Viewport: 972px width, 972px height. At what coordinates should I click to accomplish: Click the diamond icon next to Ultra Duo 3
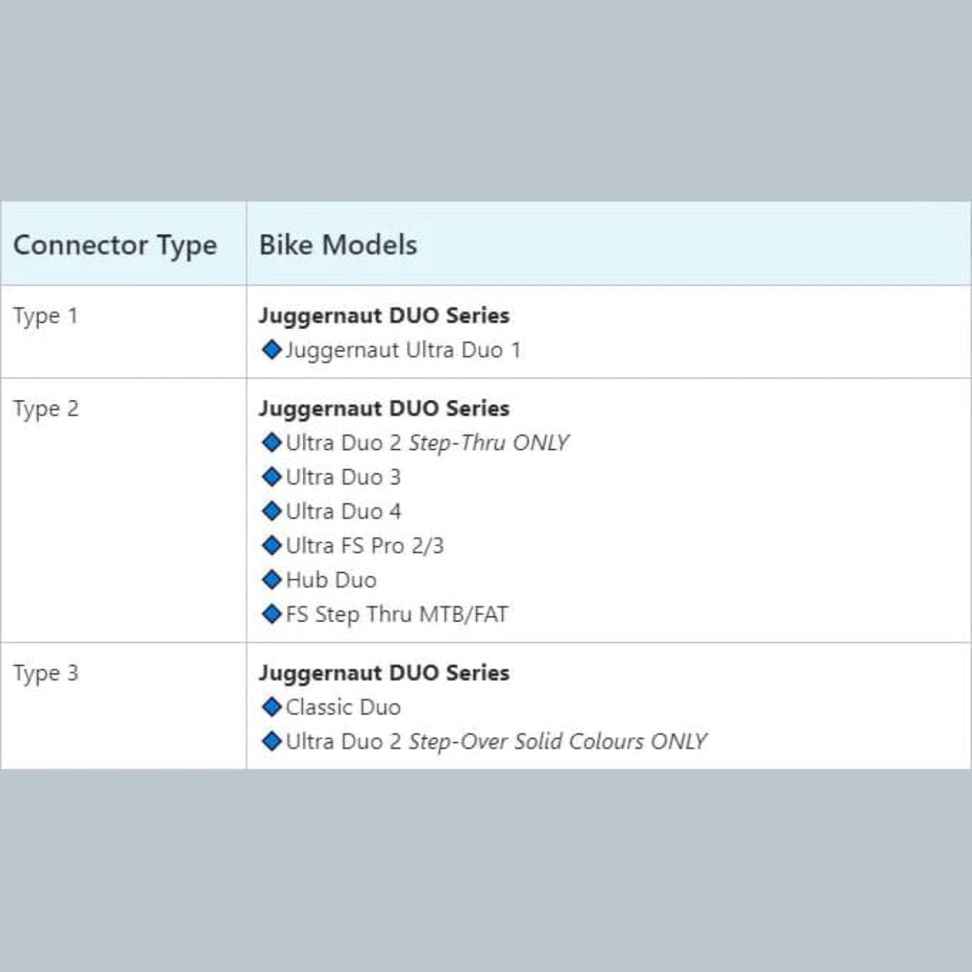(271, 477)
